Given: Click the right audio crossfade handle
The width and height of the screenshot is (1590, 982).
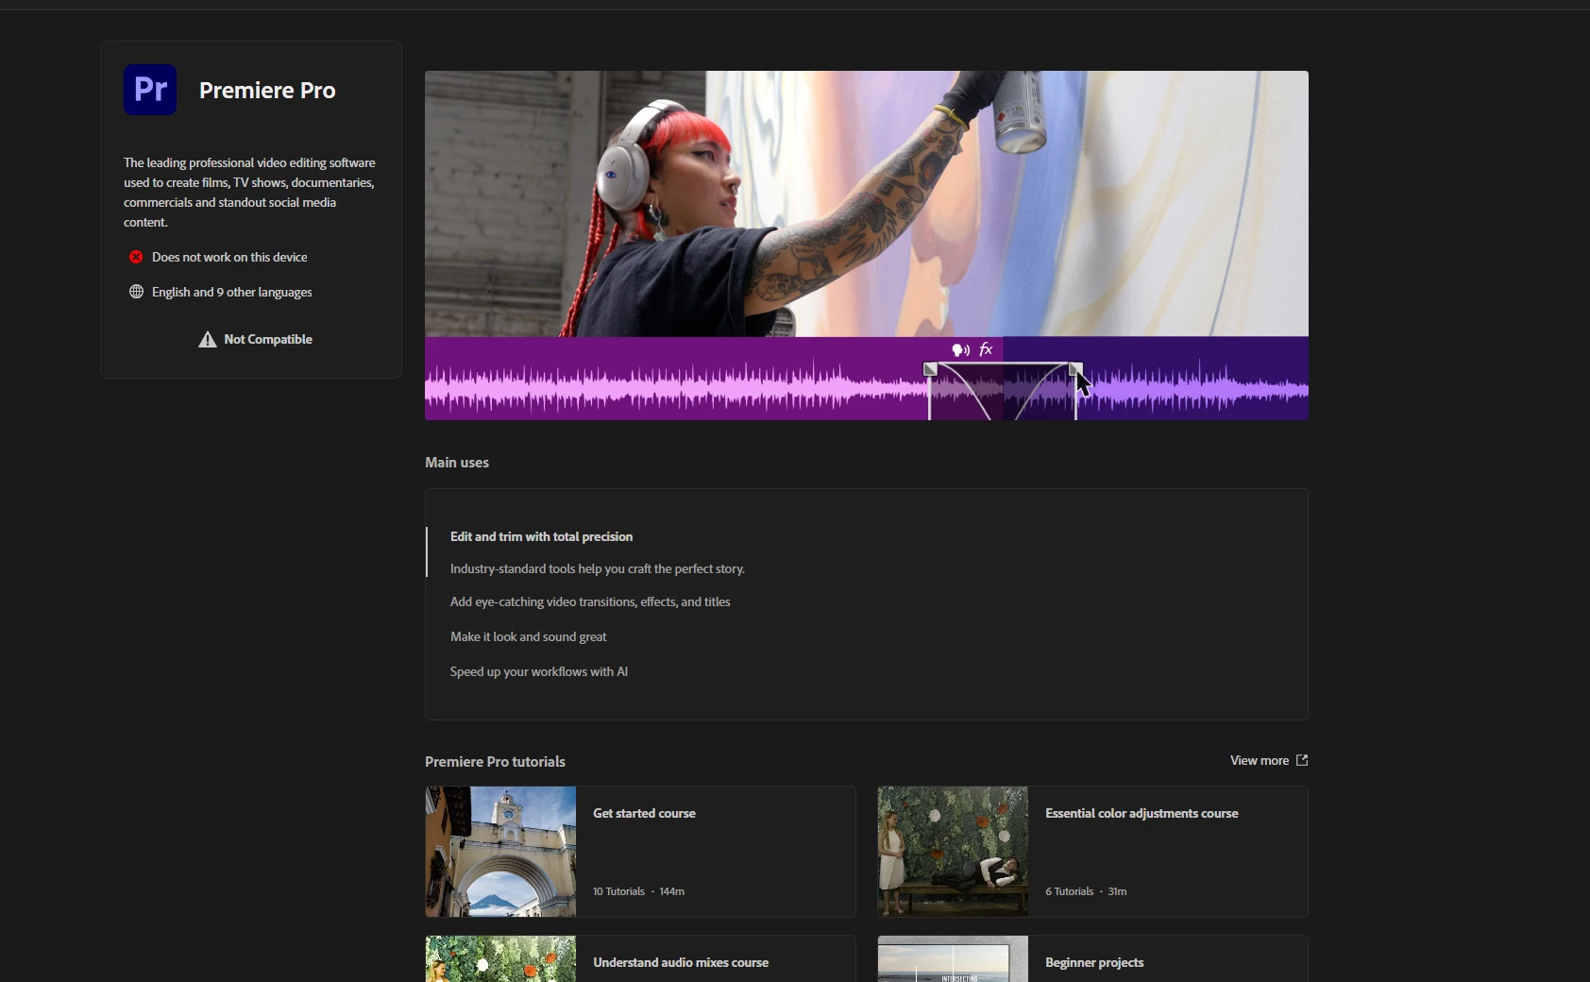Looking at the screenshot, I should 1074,369.
